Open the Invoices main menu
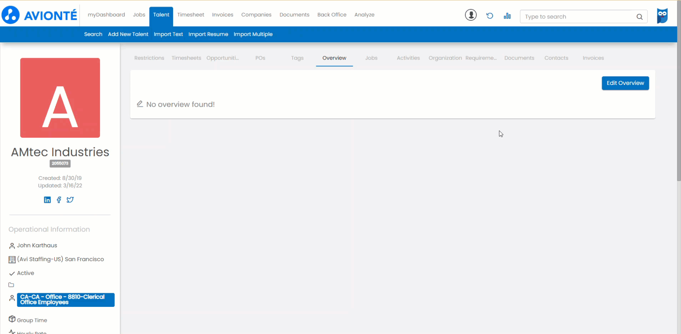 point(223,15)
